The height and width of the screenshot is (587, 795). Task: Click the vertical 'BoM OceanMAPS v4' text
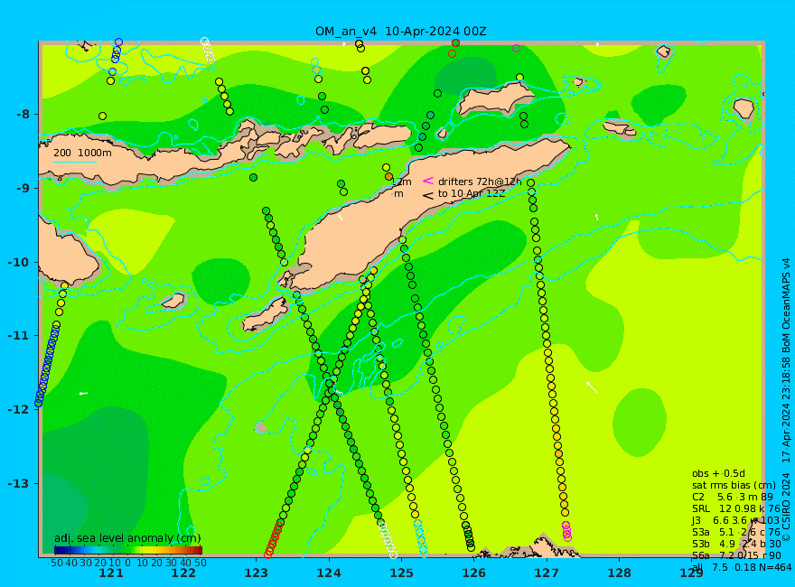tap(786, 304)
